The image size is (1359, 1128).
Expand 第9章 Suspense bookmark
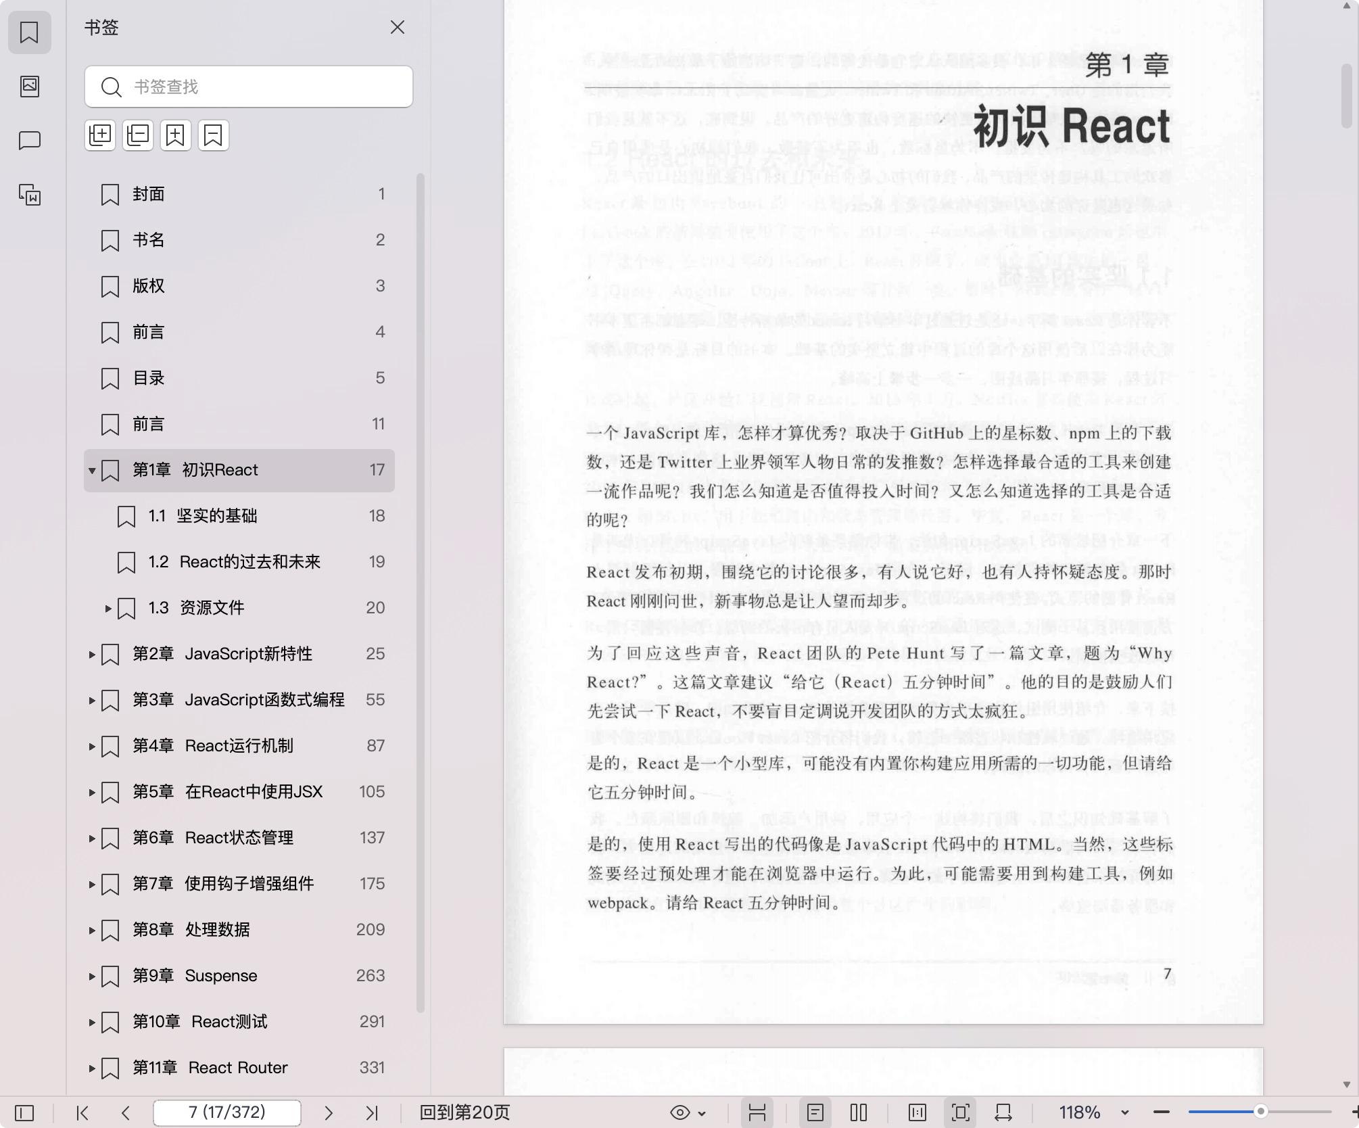pyautogui.click(x=92, y=976)
